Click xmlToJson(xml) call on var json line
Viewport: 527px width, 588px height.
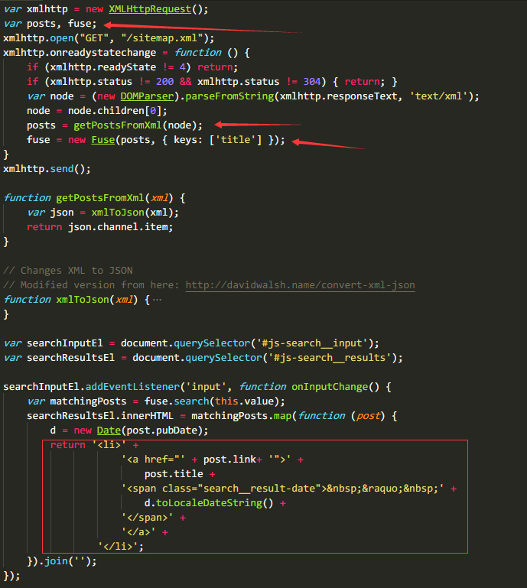(x=132, y=213)
